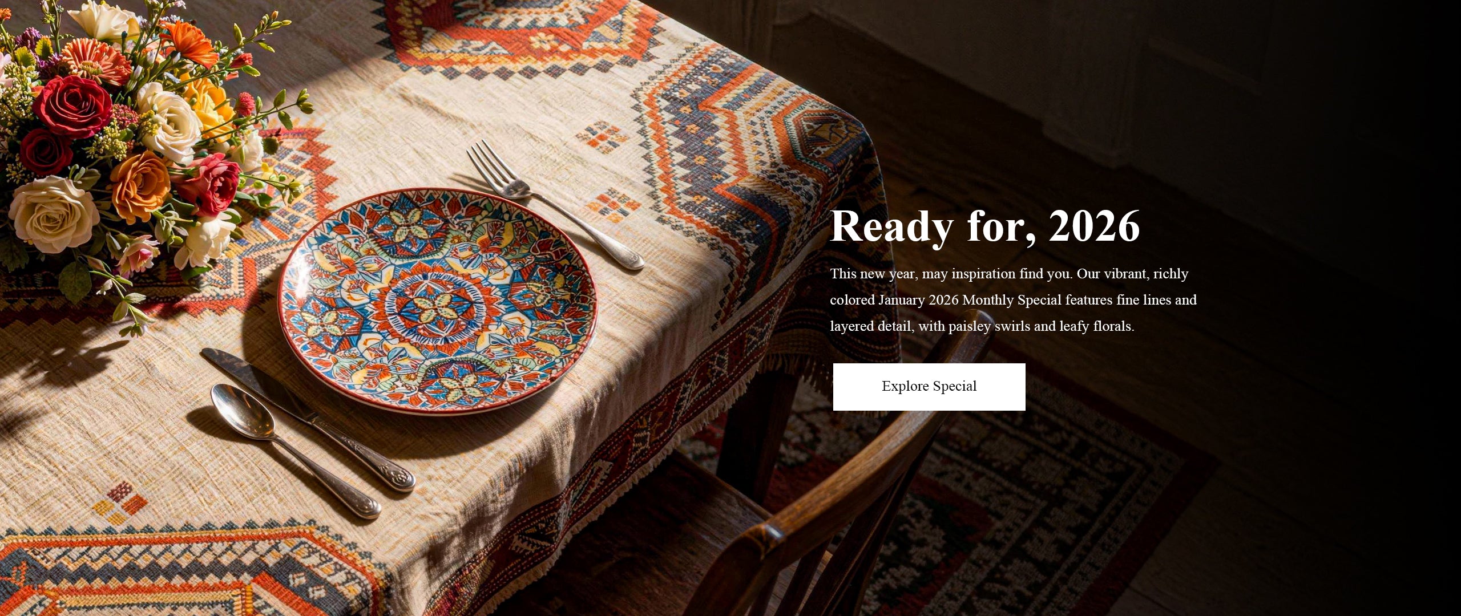The height and width of the screenshot is (616, 1461).
Task: Click the "paisley swirls and leafy florals" line
Action: pos(982,326)
